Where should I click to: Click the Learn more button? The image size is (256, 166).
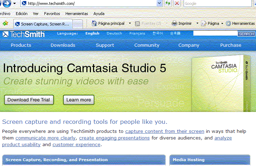[79, 100]
